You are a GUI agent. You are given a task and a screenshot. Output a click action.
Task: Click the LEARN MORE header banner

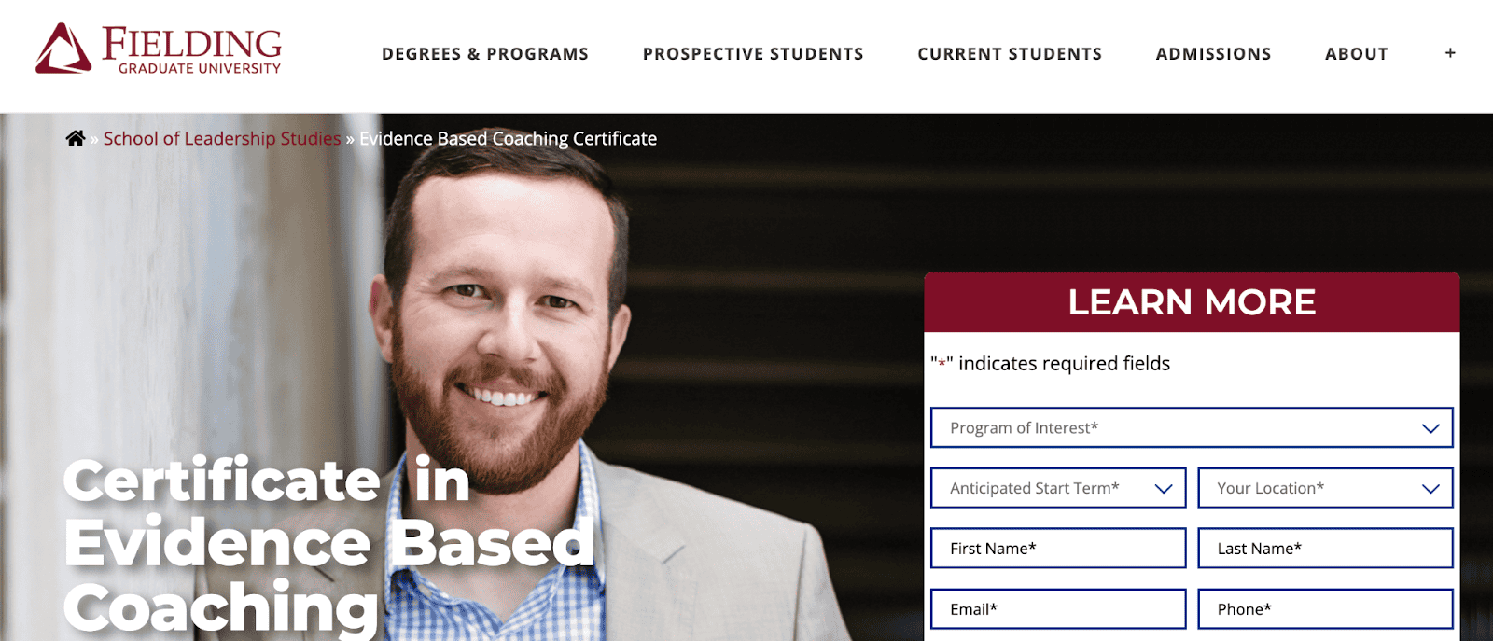1192,301
